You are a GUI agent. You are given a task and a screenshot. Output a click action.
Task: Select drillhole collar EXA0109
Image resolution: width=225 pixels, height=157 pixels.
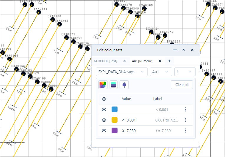(x=37, y=82)
